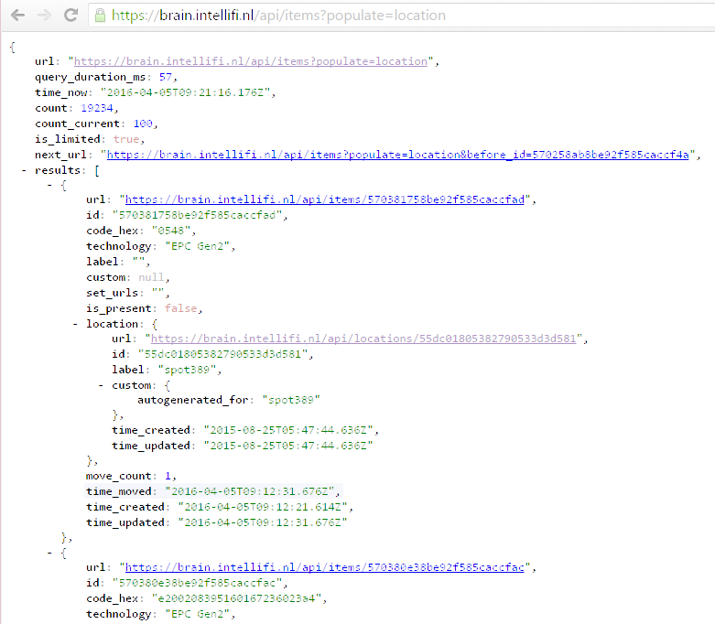Select the results key name
The width and height of the screenshot is (715, 624).
58,170
